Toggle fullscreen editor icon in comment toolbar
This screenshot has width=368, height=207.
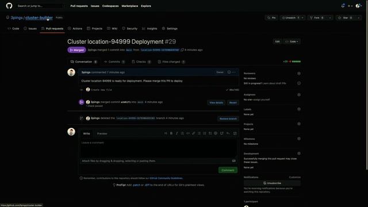click(235, 133)
